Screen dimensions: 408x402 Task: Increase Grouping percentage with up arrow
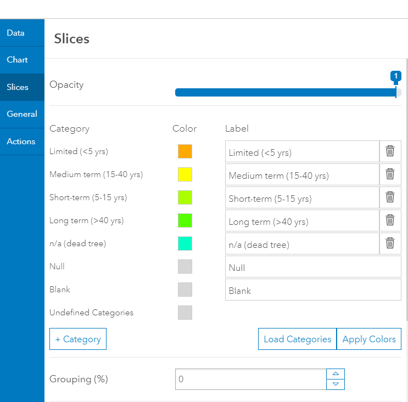[336, 373]
